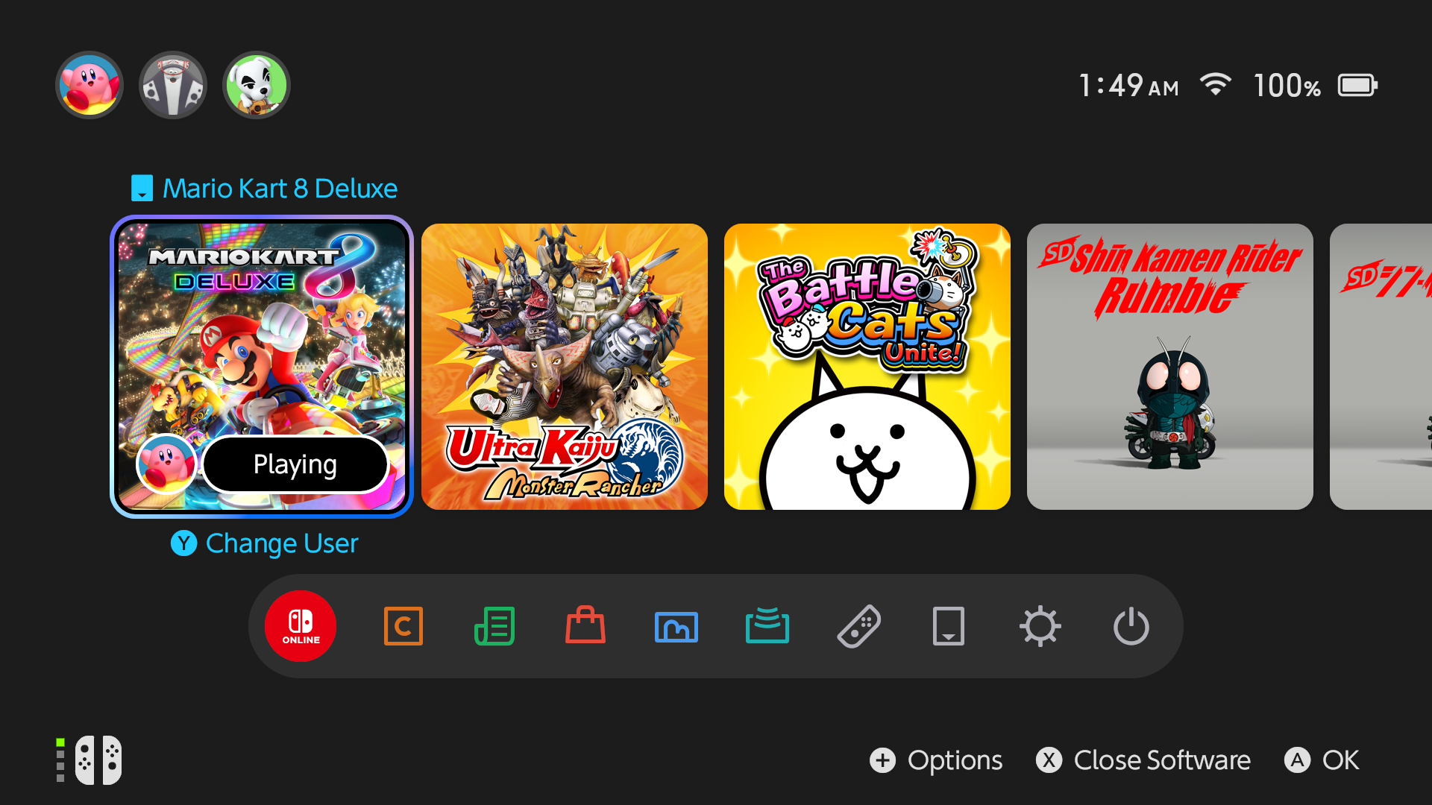Click Close Software button
Viewport: 1432px width, 805px height.
click(1143, 760)
